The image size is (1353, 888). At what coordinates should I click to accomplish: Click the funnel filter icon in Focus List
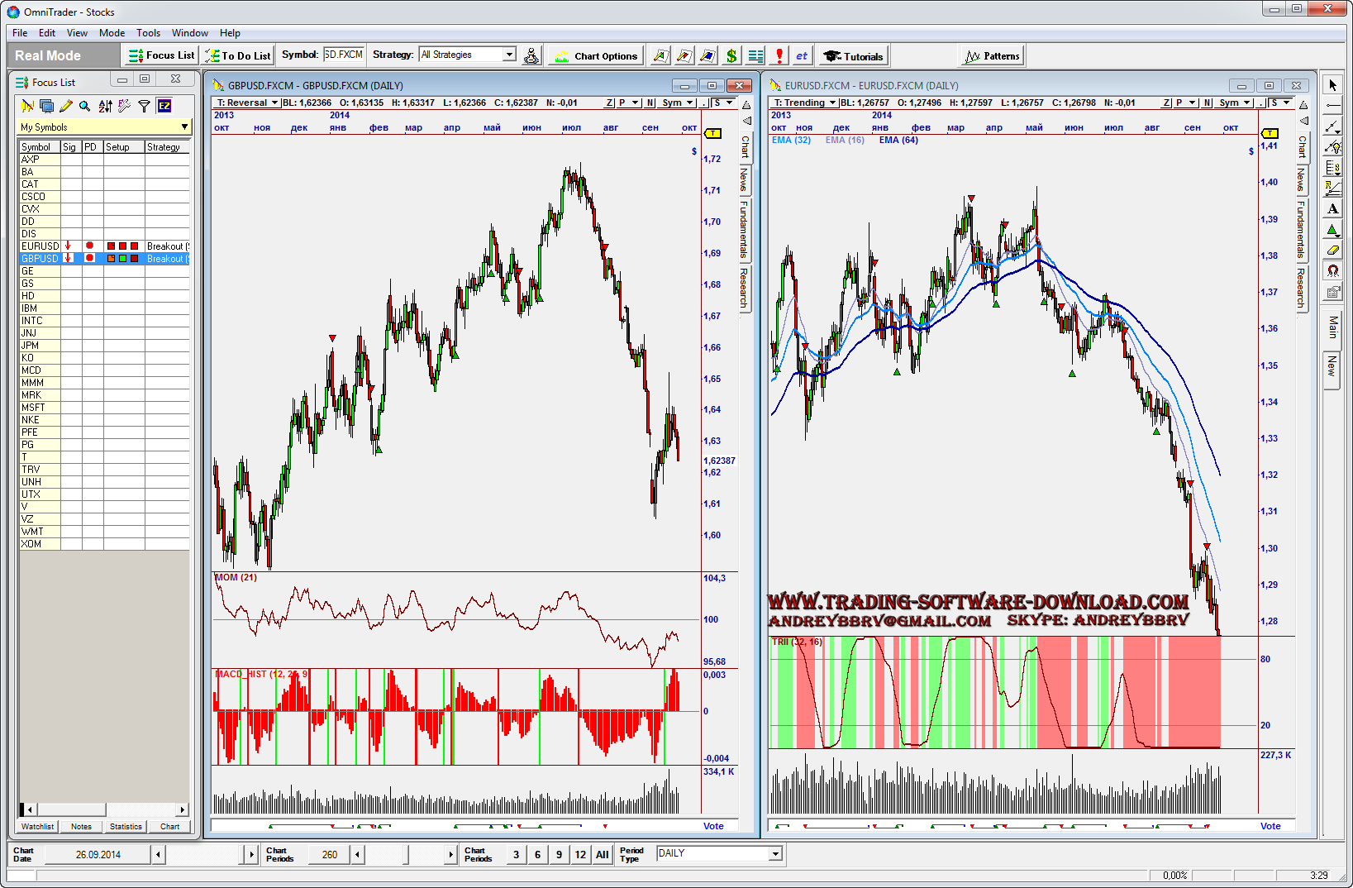tap(145, 106)
